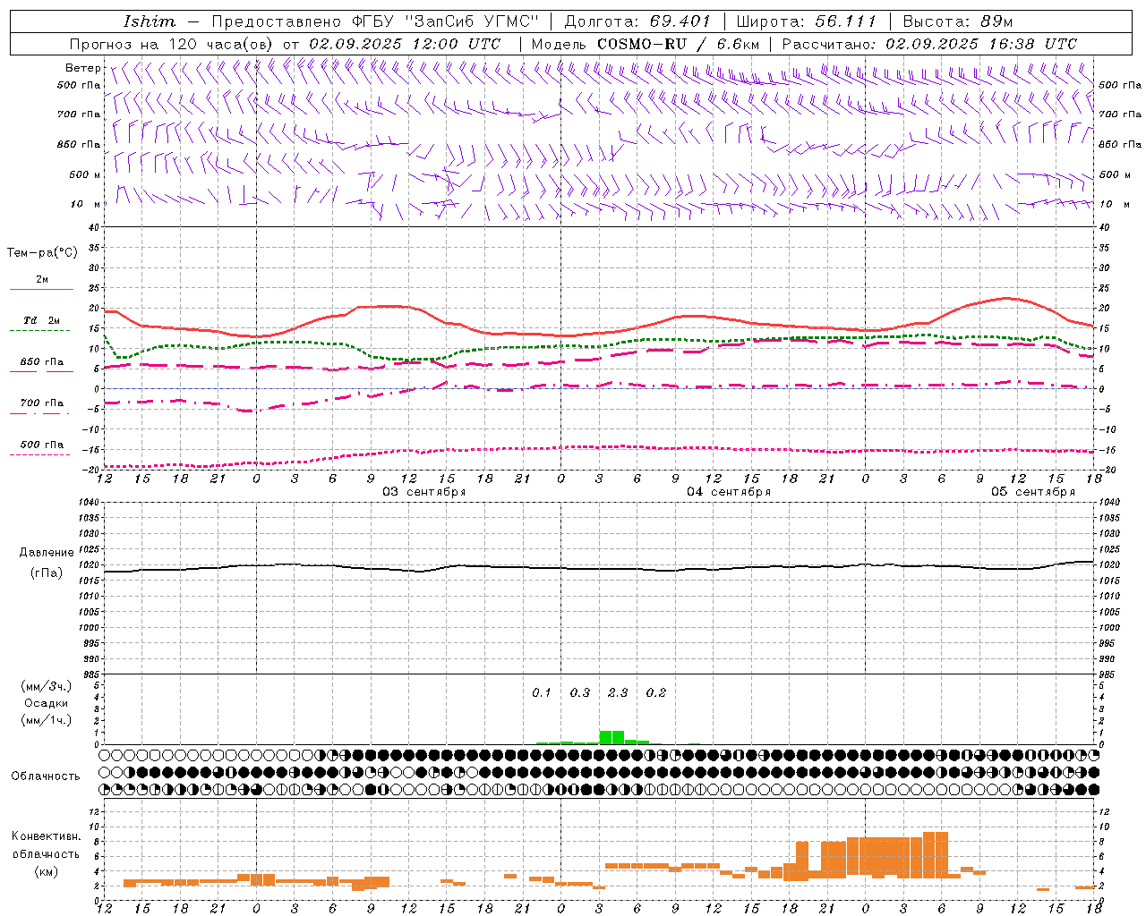Click the '1040' value on the left pressure axis
The width and height of the screenshot is (1146, 916).
[x=90, y=503]
